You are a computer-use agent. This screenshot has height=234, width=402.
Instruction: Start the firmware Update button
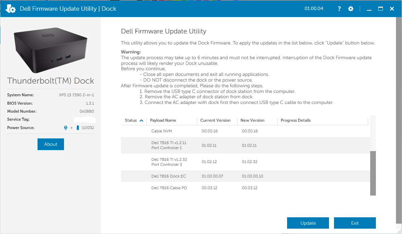pos(308,223)
